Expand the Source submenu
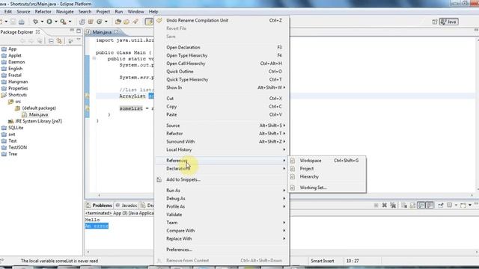Image resolution: width=479 pixels, height=269 pixels. click(222, 126)
